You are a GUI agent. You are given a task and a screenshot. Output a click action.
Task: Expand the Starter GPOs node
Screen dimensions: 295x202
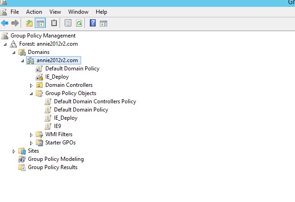pos(31,143)
